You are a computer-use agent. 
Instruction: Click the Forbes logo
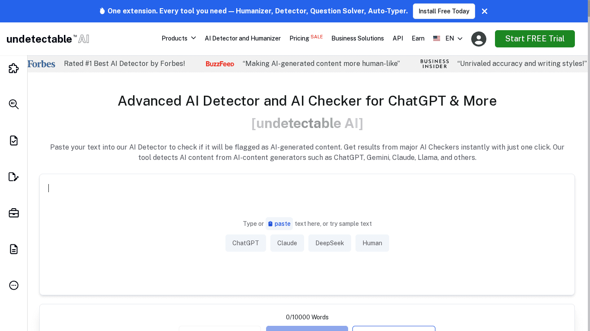tap(41, 64)
